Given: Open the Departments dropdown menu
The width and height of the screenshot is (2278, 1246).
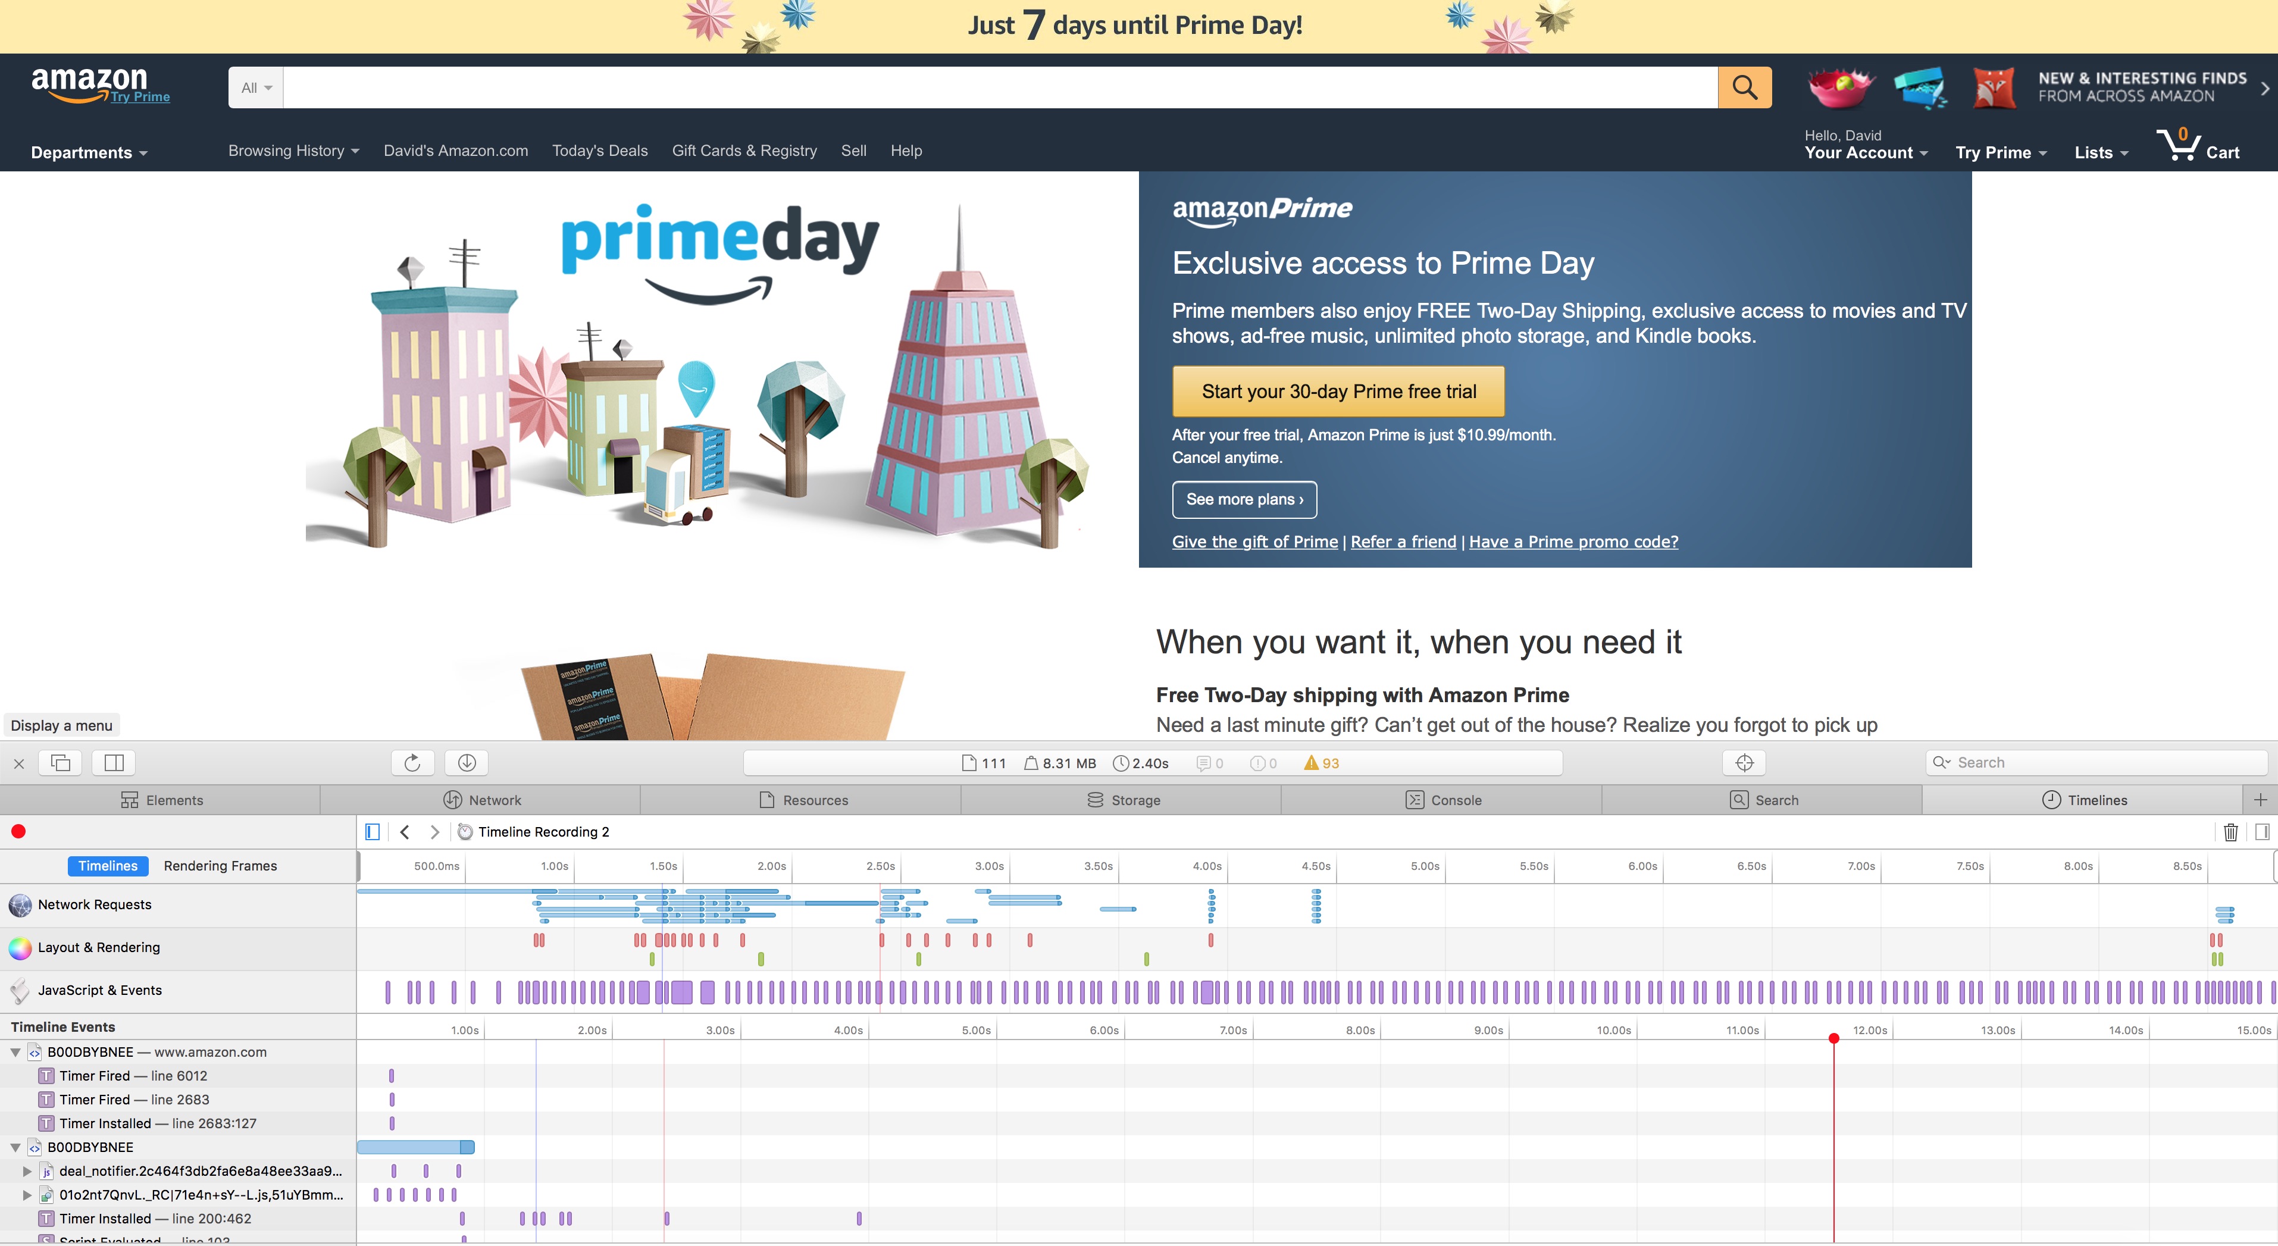Looking at the screenshot, I should tap(89, 152).
